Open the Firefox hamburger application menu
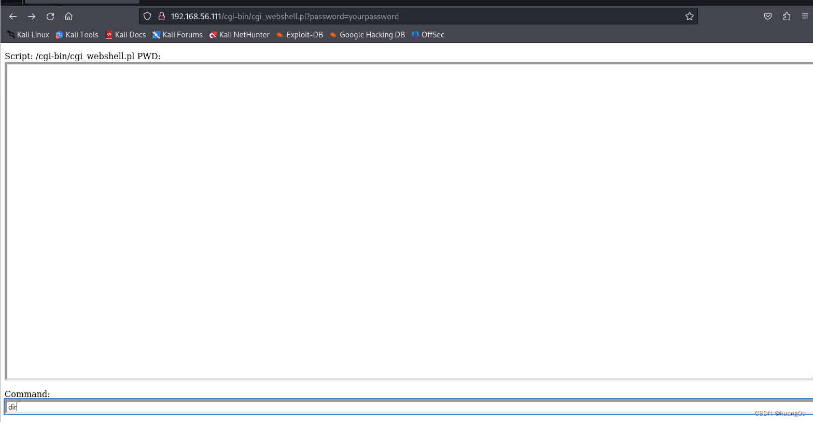The width and height of the screenshot is (813, 422). click(x=805, y=17)
